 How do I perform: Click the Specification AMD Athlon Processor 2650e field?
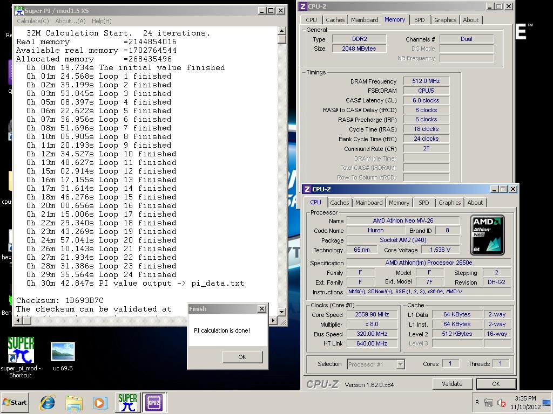tap(429, 263)
